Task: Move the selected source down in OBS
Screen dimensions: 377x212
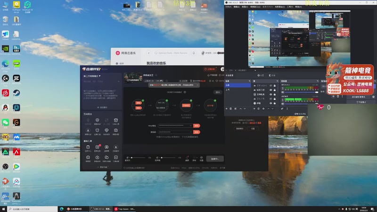Action: [273, 109]
